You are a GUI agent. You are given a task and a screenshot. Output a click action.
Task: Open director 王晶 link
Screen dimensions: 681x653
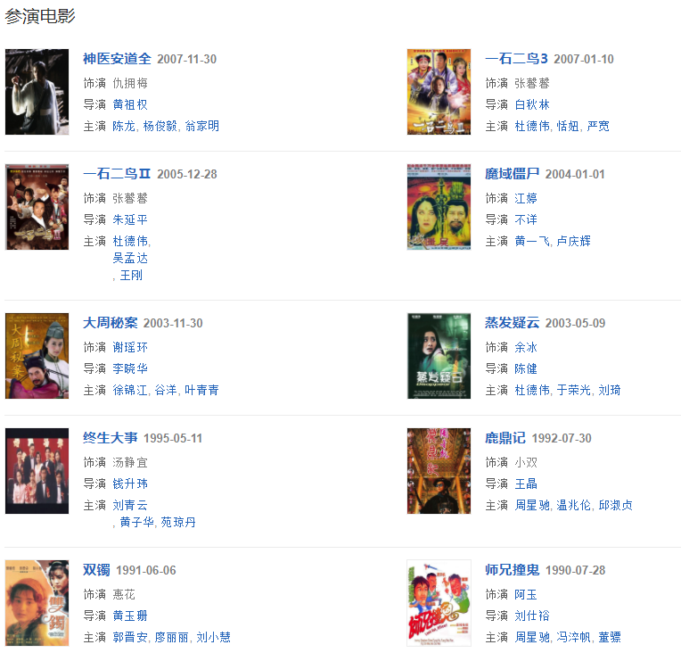coord(526,484)
